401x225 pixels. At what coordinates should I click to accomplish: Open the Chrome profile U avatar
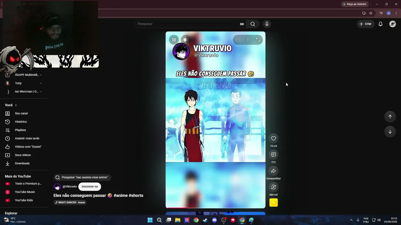[x=388, y=13]
